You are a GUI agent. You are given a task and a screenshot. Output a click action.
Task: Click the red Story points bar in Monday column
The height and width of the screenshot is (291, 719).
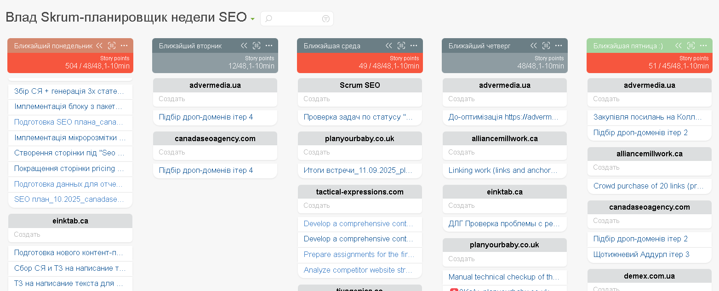70,63
